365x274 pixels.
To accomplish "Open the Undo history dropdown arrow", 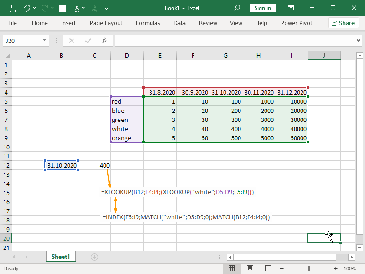I will tap(35, 8).
